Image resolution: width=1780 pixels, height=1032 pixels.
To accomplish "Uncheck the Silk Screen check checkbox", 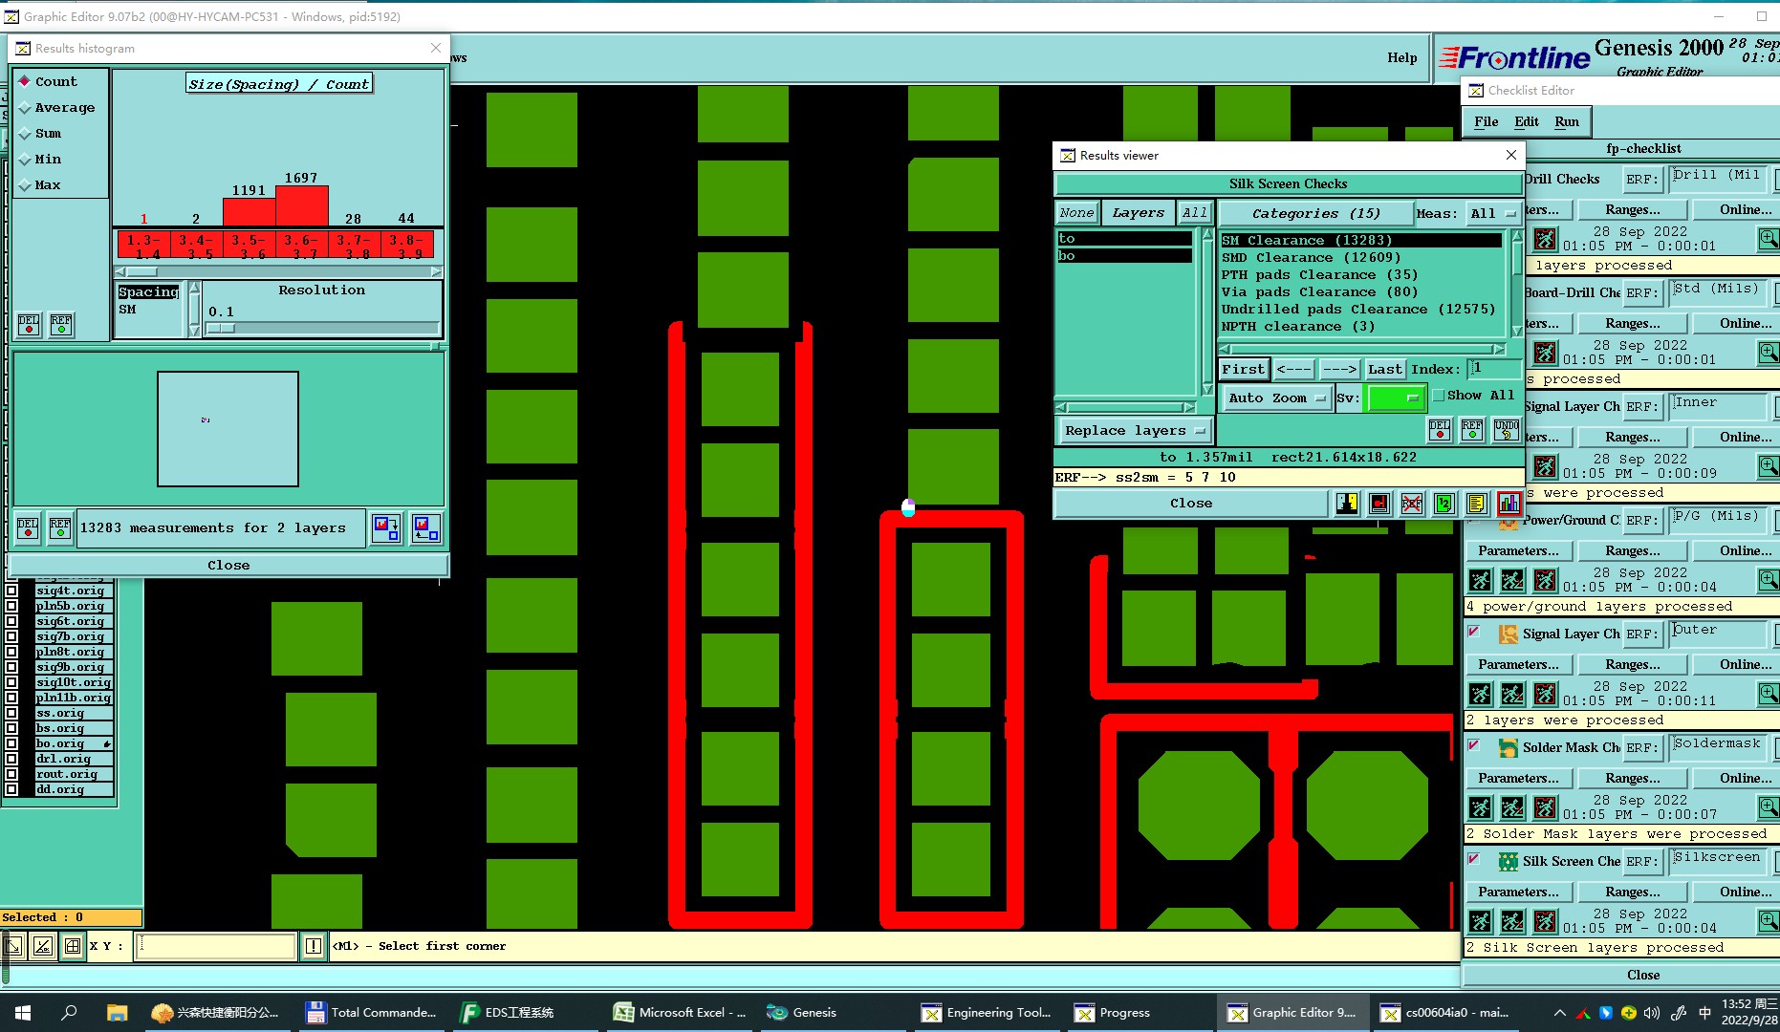I will [1474, 860].
